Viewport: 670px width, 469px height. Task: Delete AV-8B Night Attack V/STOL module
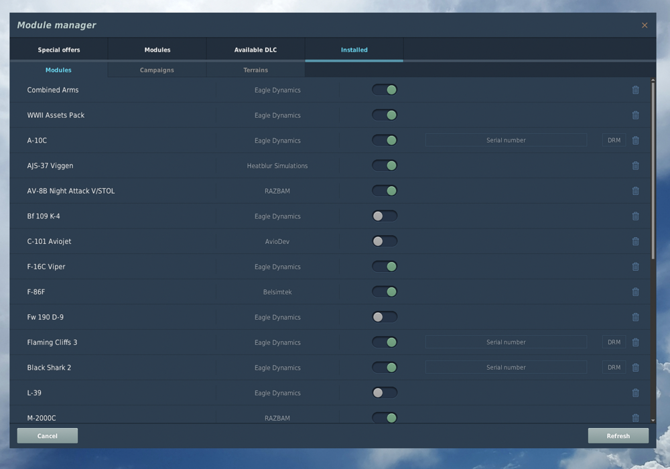point(635,190)
